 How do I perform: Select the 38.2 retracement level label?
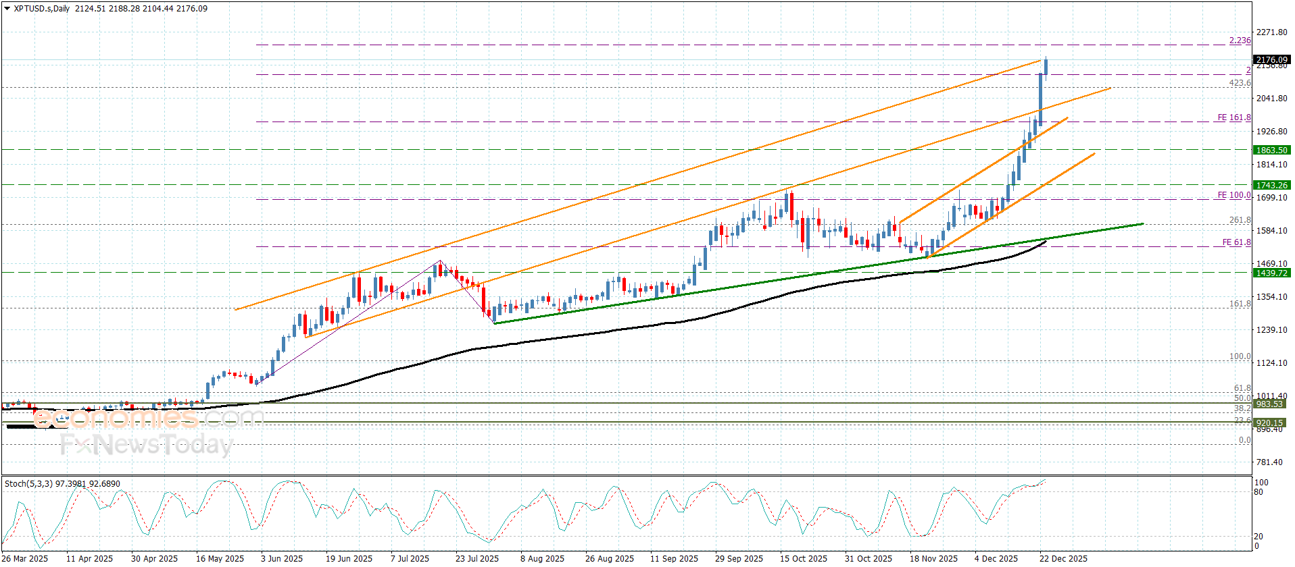click(x=1242, y=408)
